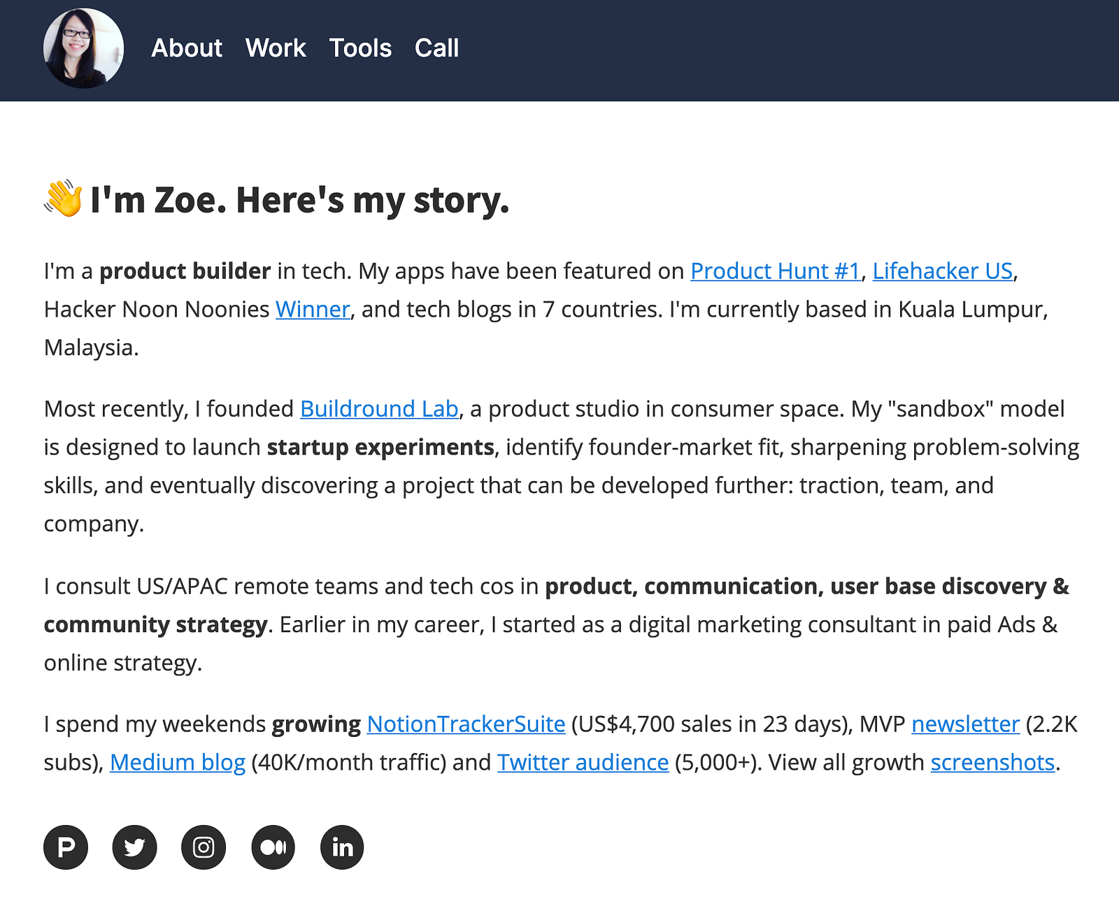This screenshot has height=897, width=1119.
Task: Click the Noonies Winner link
Action: [x=313, y=310]
